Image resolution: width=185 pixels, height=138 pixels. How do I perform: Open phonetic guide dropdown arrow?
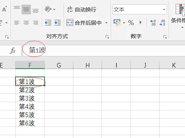6,23
